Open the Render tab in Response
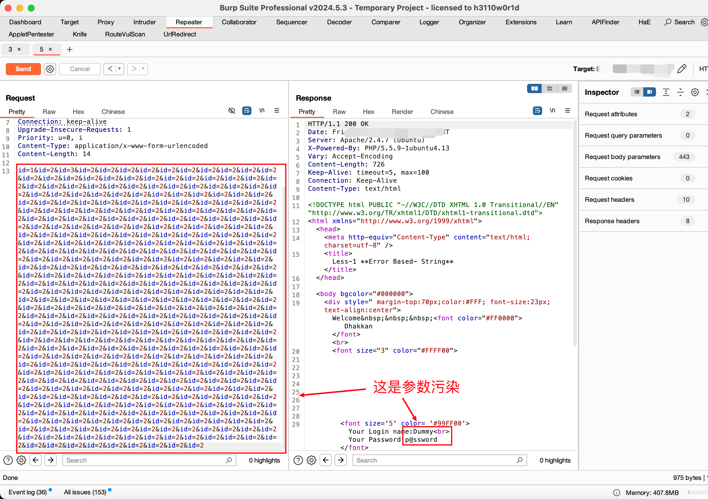Screen dimensions: 708x499 (402, 112)
